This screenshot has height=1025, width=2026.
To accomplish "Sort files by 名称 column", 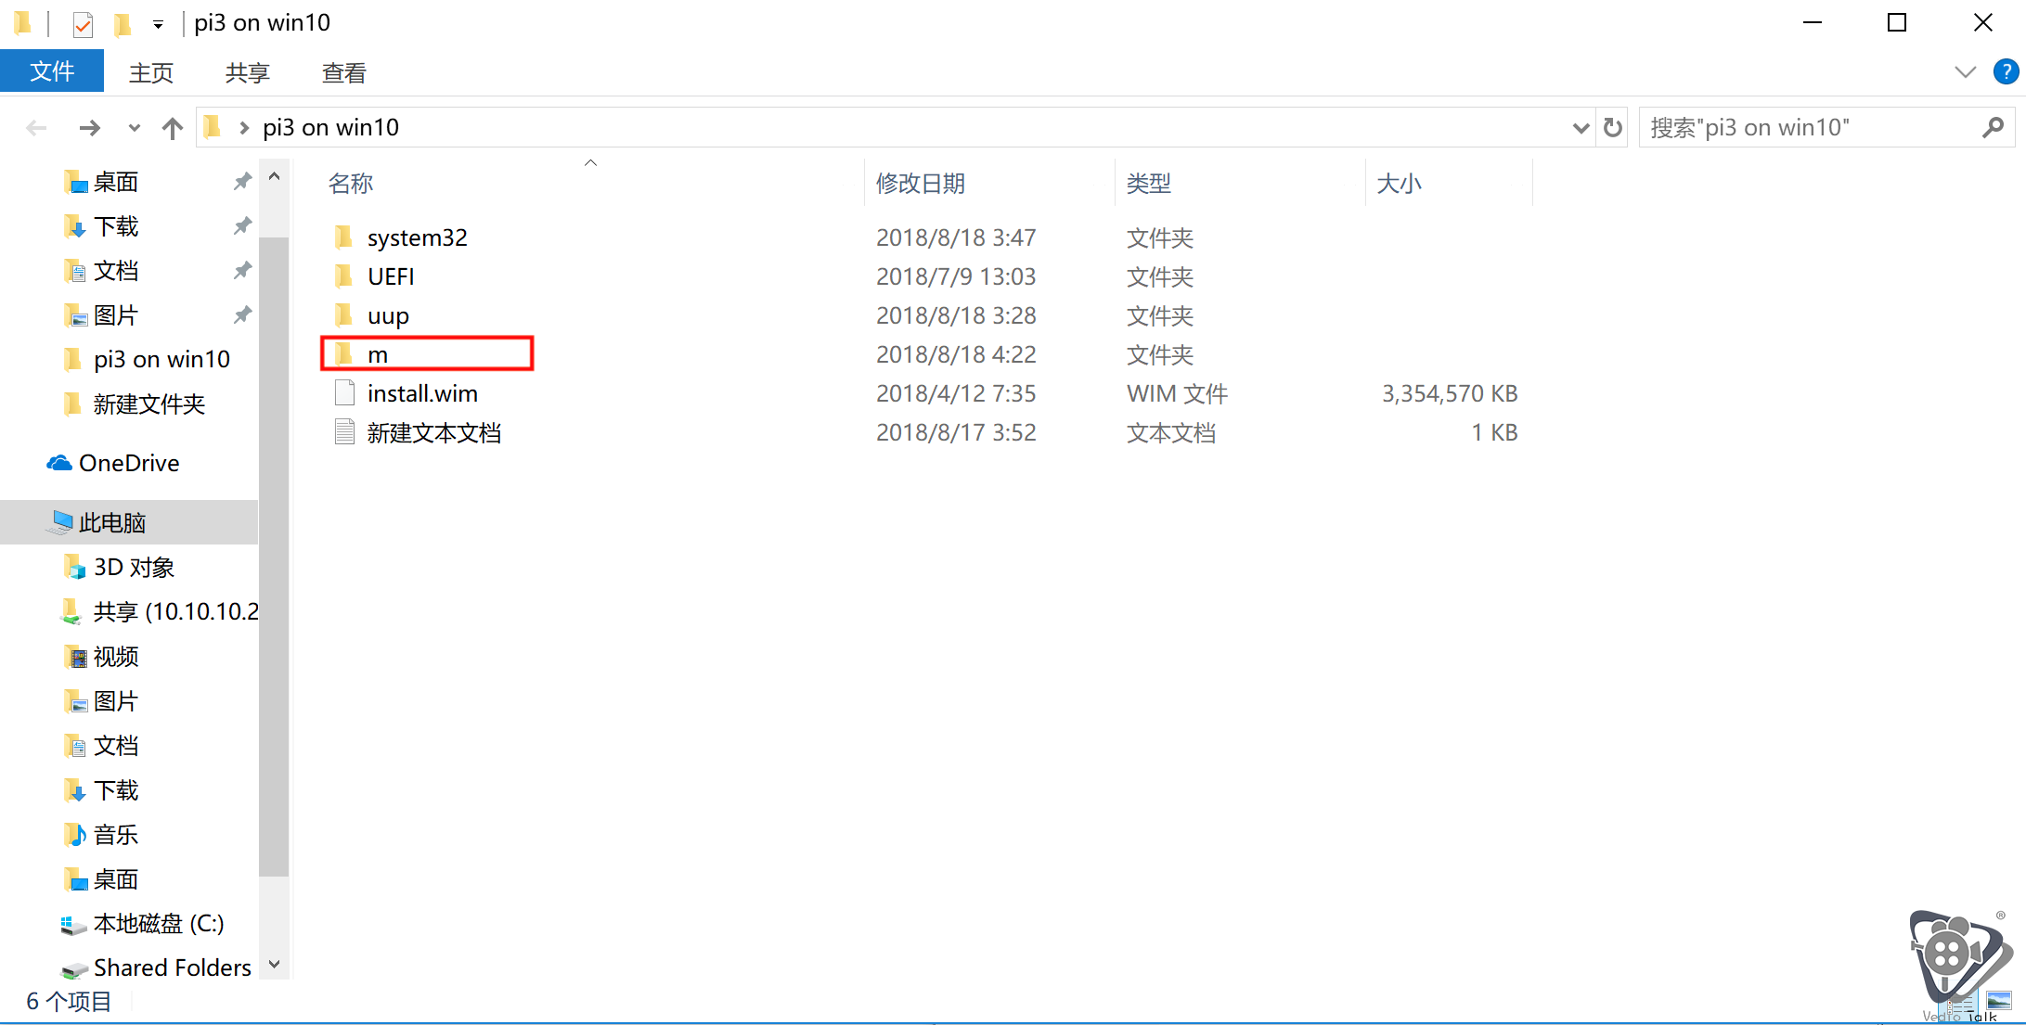I will click(x=351, y=183).
